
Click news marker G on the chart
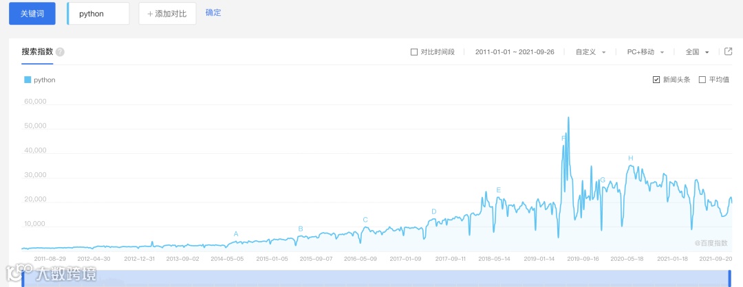[x=603, y=180]
